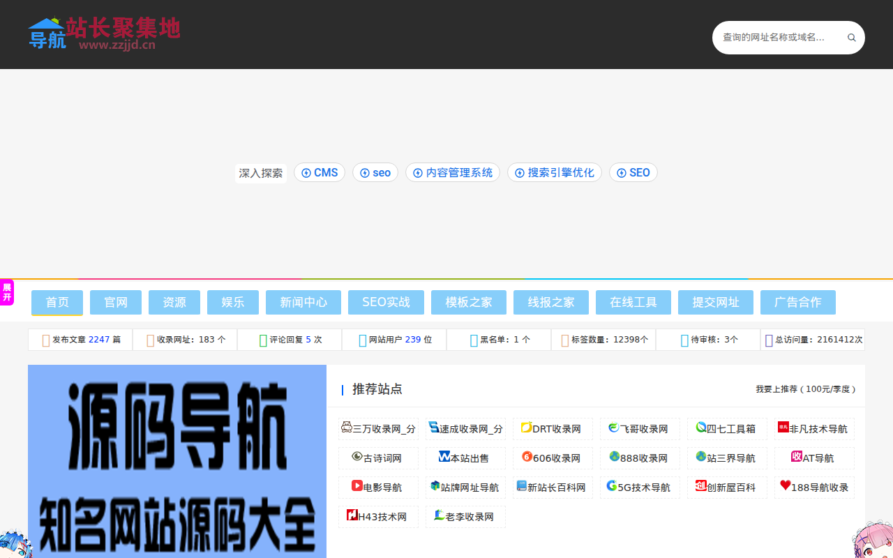
Task: Open the 内容管理系统 tag pill
Action: pos(452,172)
